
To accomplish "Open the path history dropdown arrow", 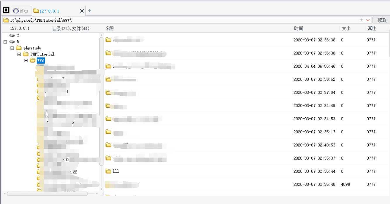I will pos(368,20).
